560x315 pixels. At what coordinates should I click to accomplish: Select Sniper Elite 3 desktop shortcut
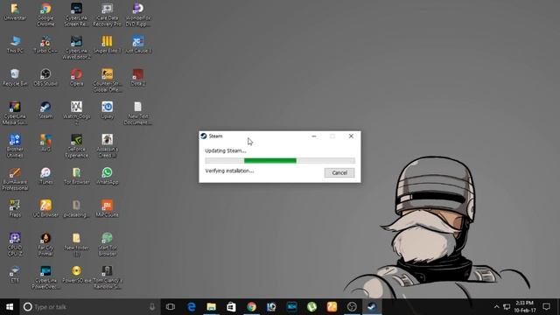tap(107, 45)
